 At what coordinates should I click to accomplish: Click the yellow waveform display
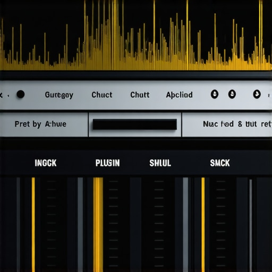136,35
